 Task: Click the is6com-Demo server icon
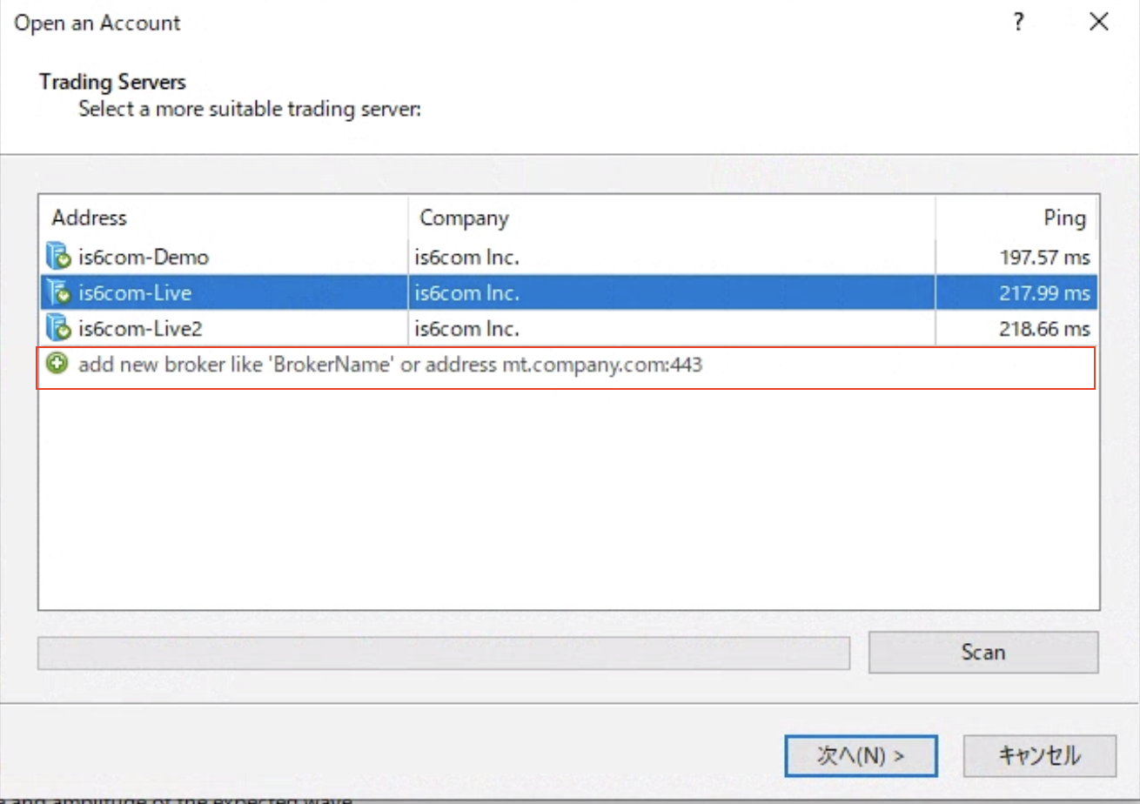58,257
